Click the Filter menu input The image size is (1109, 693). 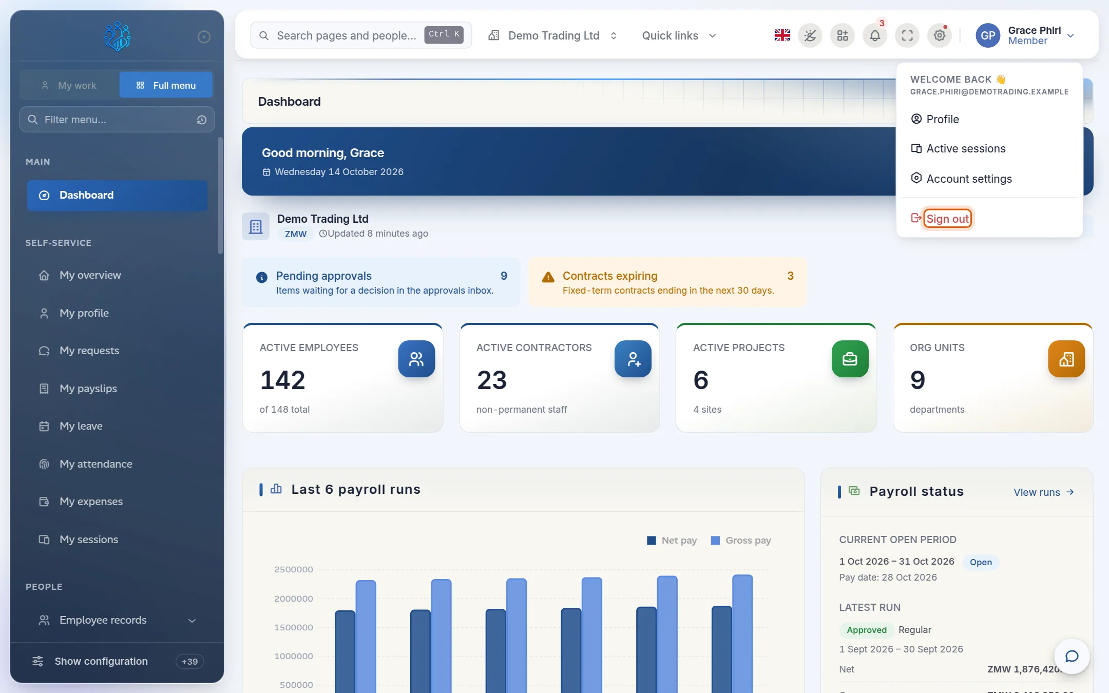coord(117,120)
